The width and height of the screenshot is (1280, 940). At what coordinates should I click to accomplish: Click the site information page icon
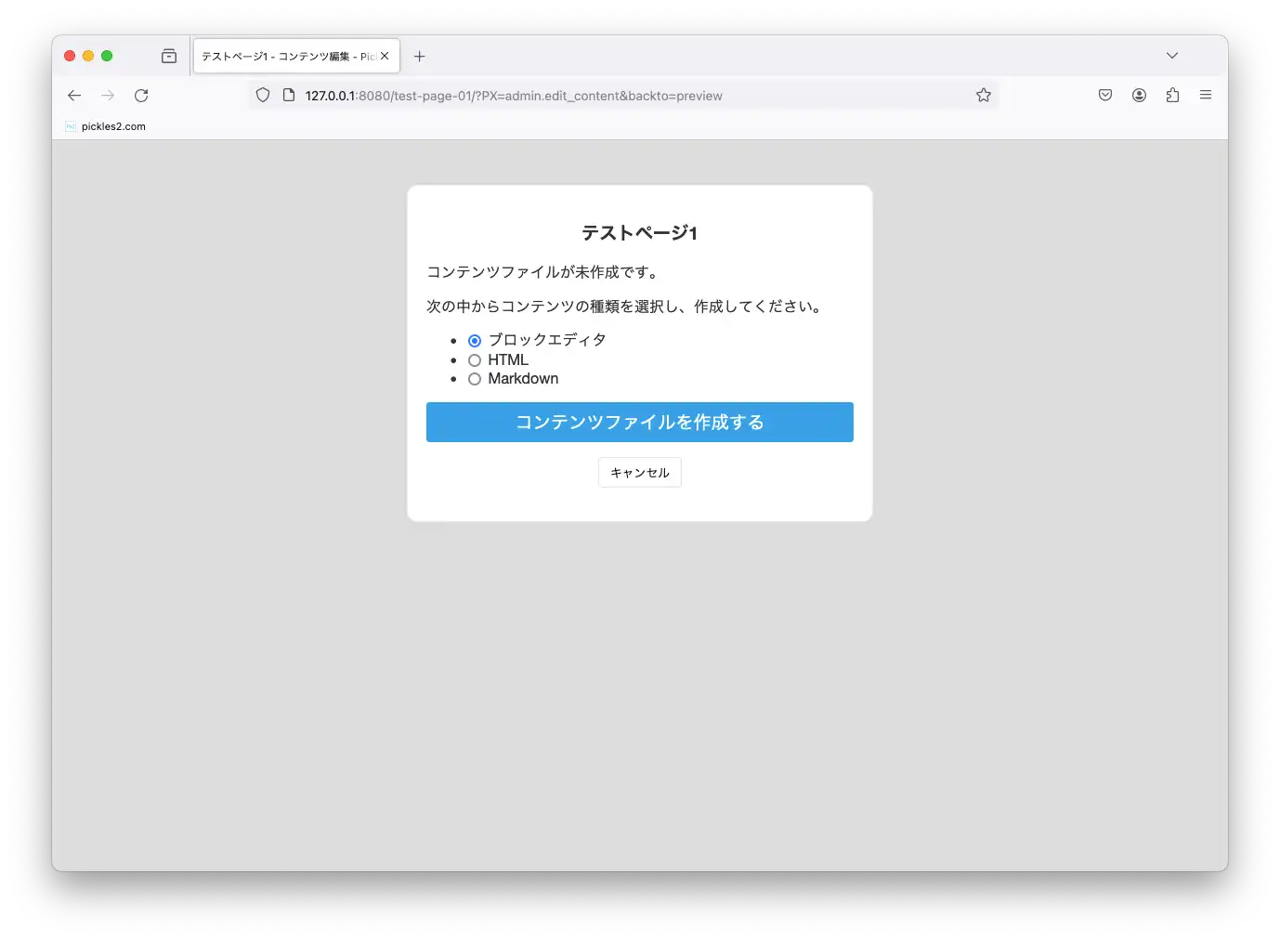pos(289,95)
